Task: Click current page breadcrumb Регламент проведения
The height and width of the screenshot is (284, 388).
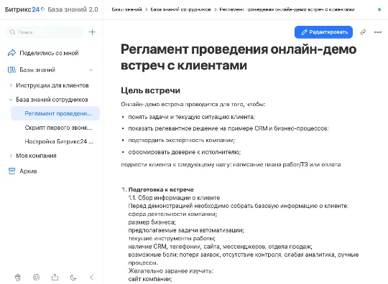Action: pos(287,9)
